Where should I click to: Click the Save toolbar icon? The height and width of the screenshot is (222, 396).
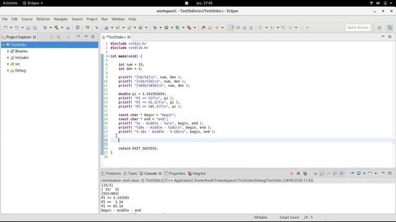[x=28, y=27]
